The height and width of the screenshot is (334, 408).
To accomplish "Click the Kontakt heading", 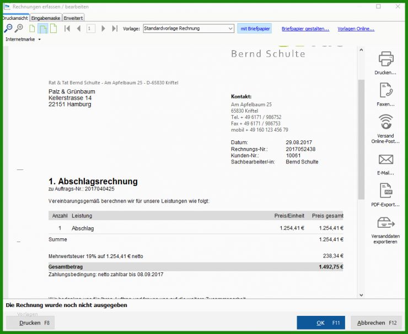I will pos(241,97).
